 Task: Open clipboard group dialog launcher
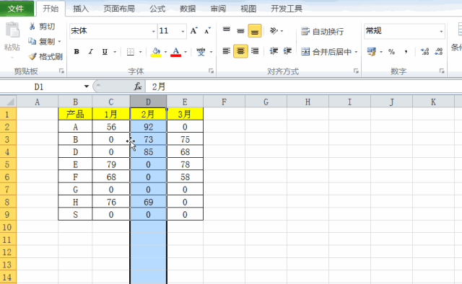[x=61, y=71]
